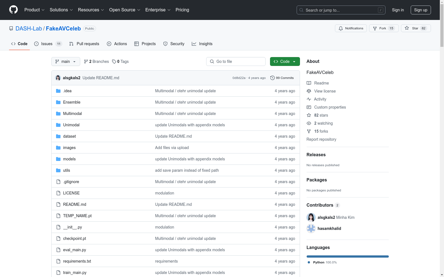444x277 pixels.
Task: Open the requirements.txt file
Action: point(77,261)
